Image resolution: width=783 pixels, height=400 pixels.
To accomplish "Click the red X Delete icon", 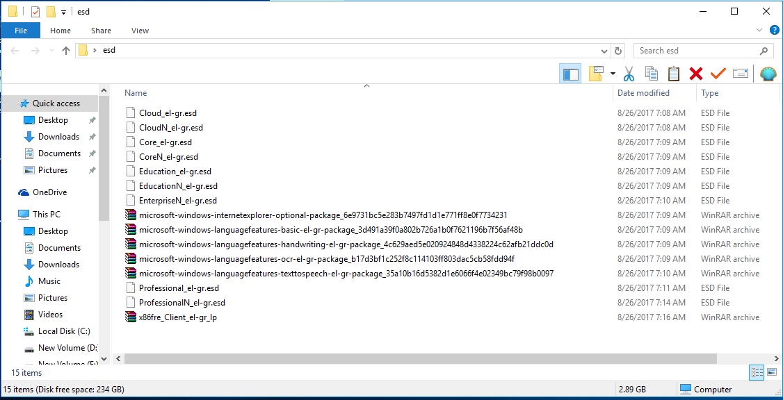I will 695,74.
